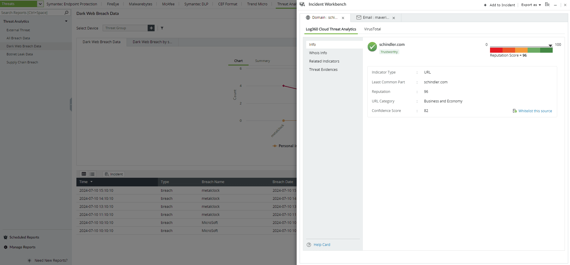Click the Need New Reports sun icon

click(29, 260)
